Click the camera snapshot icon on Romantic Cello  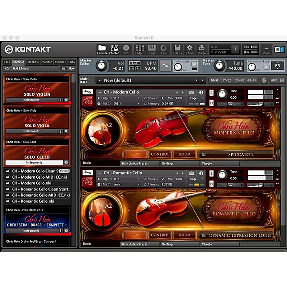point(192,173)
